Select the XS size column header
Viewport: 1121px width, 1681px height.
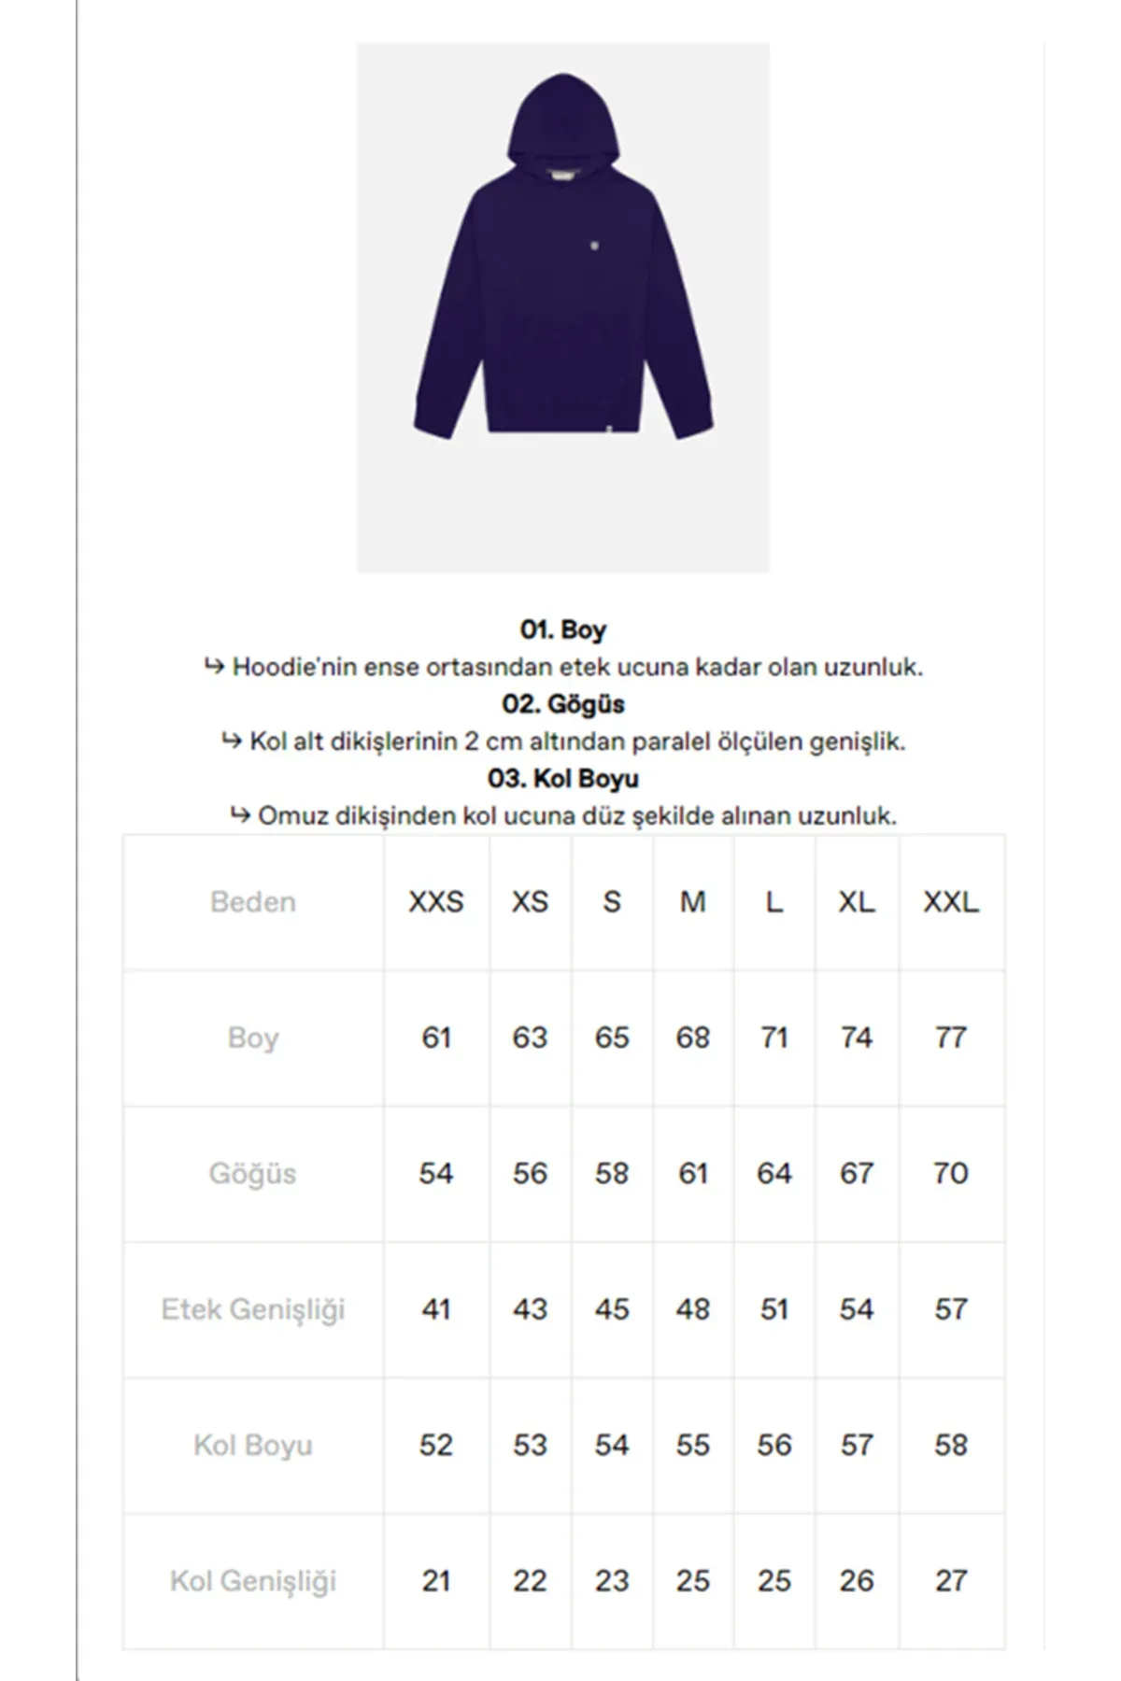(x=530, y=902)
